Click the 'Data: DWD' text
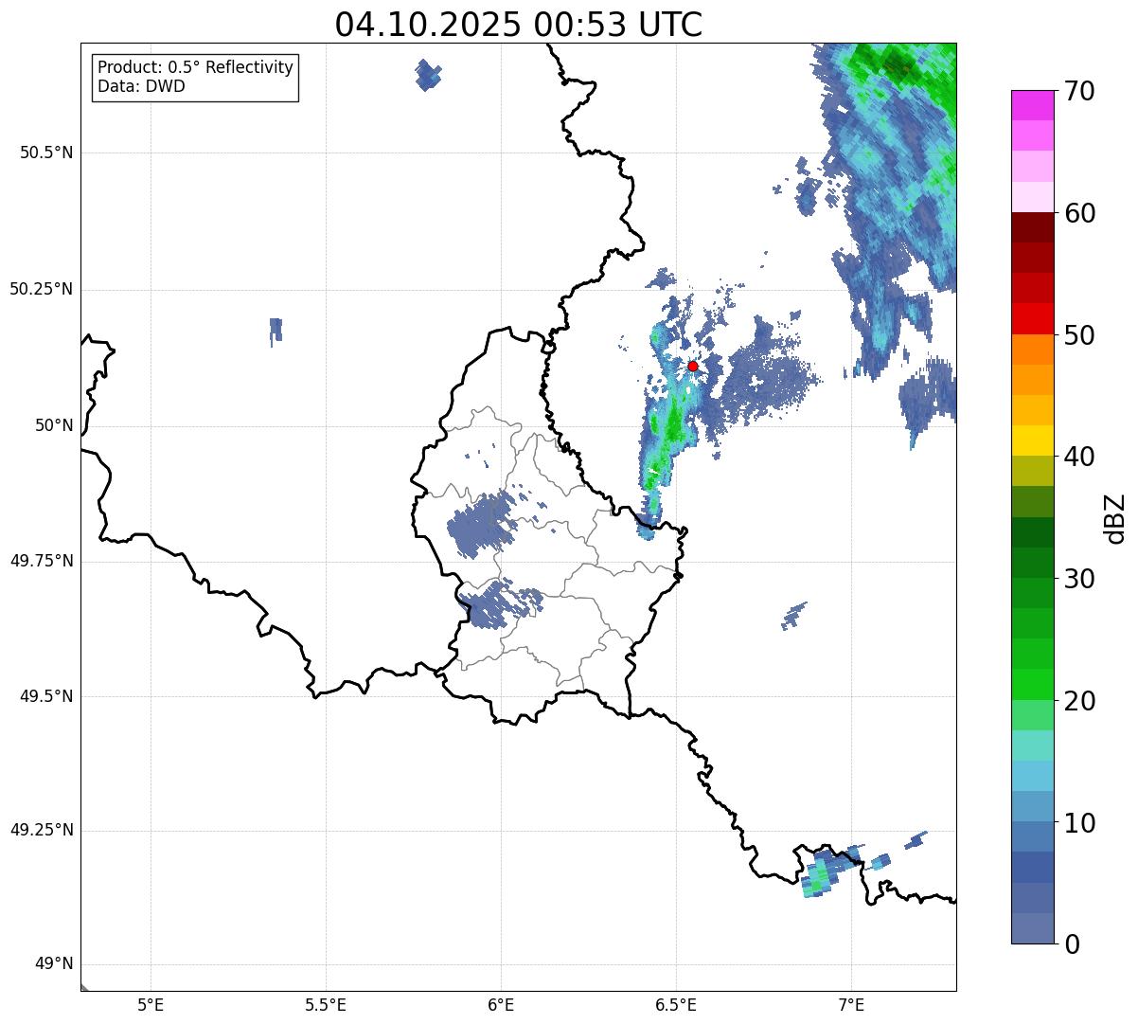Screen dimensions: 1138x1024 click(142, 87)
